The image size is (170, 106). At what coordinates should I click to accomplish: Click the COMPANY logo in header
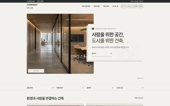[32, 5]
